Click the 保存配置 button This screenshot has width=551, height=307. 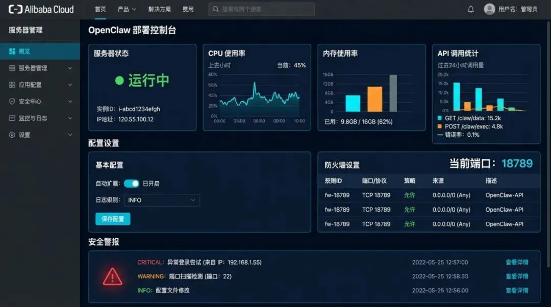[x=113, y=219]
